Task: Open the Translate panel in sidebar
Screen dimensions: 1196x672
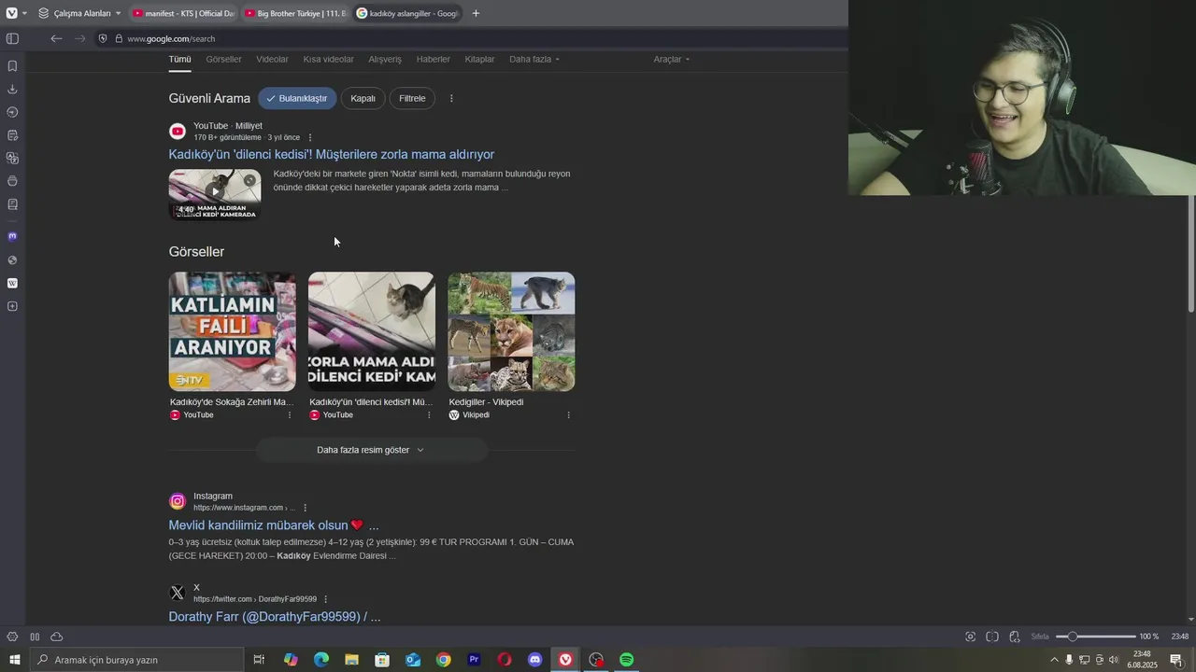Action: [x=12, y=159]
